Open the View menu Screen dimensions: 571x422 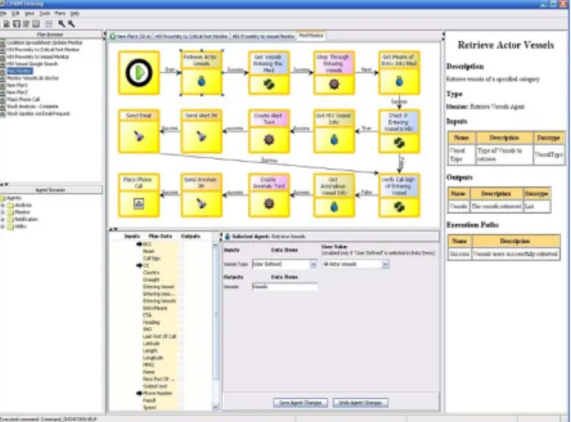29,14
